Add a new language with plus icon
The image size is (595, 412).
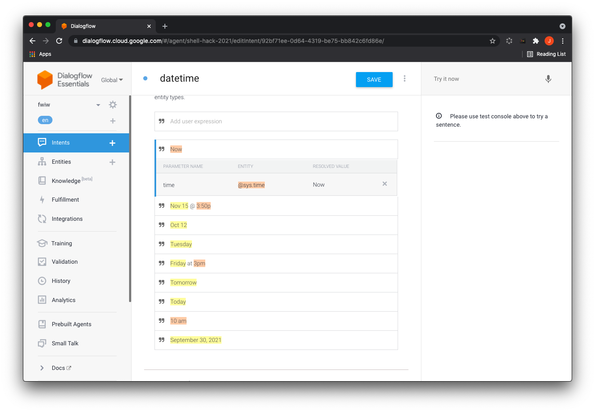(113, 121)
